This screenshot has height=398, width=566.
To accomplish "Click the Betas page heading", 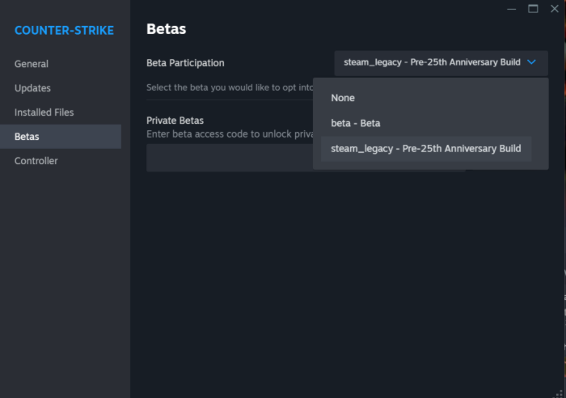I will 166,29.
